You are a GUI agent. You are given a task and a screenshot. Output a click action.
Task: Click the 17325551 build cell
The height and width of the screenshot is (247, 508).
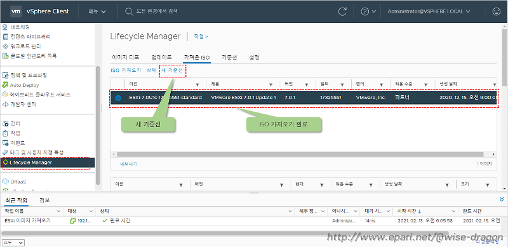click(x=330, y=98)
